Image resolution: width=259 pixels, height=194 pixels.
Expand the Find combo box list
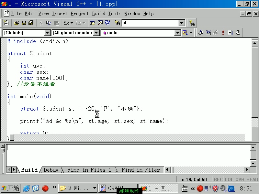point(182,23)
